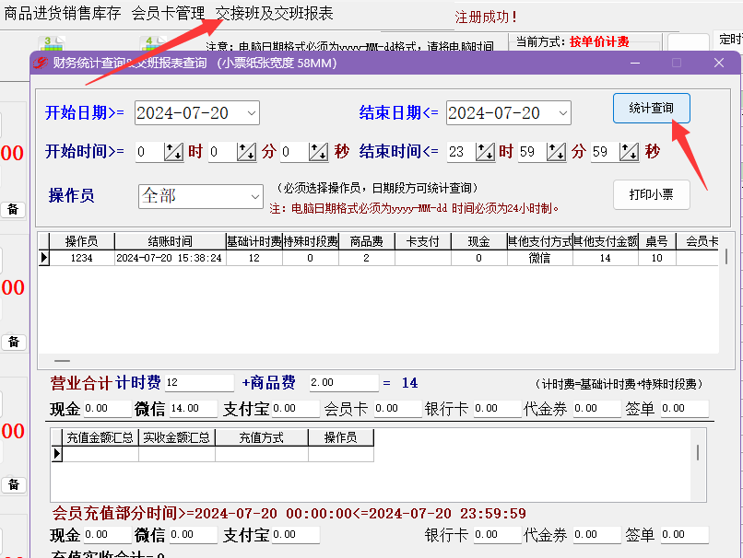Click the 计时费 total field showing 12
Viewport: 743px width, 558px height.
(199, 382)
